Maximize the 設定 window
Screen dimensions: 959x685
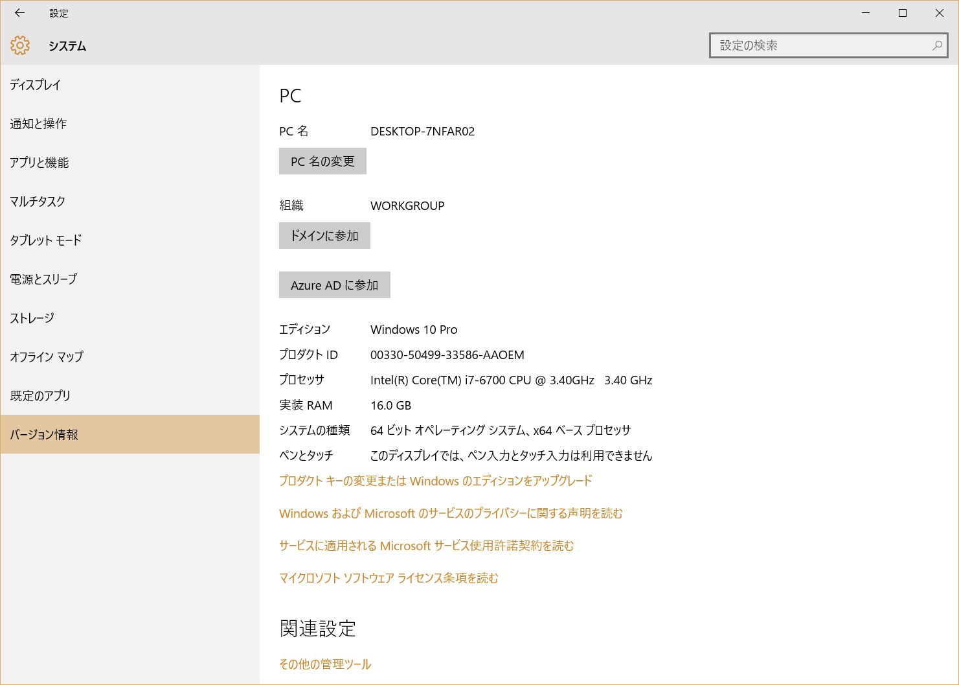(903, 13)
